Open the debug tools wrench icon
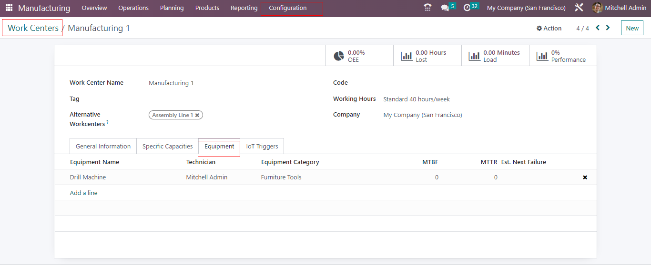The width and height of the screenshot is (651, 265). pyautogui.click(x=579, y=8)
